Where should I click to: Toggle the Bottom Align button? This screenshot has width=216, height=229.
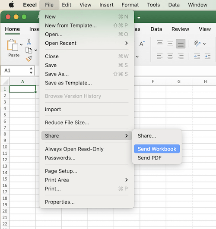click(x=181, y=44)
